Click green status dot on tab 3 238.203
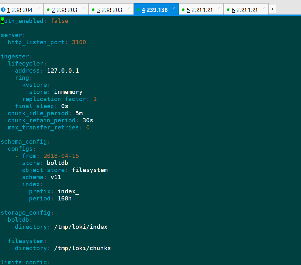Screen dimensions: 301x265 pyautogui.click(x=93, y=10)
